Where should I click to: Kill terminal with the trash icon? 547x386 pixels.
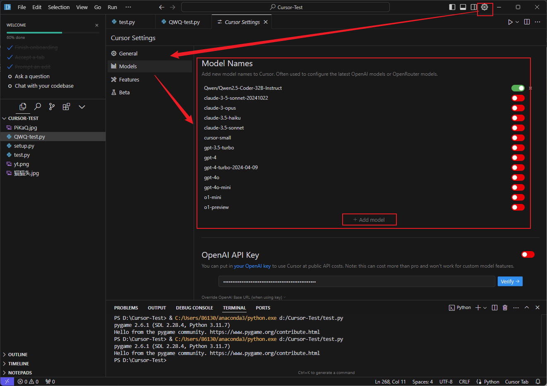click(505, 308)
